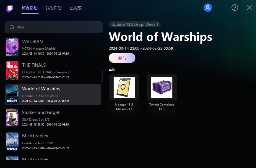This screenshot has height=168, width=256.
Task: Select Shakes and Fidget cover thumbnail
Action: tap(12, 118)
